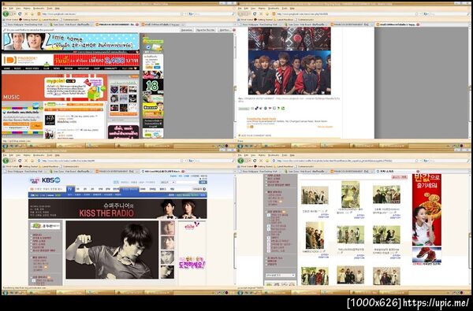Click the KBS page search text field
Viewport: 473px width, 311px height.
pyautogui.click(x=187, y=182)
